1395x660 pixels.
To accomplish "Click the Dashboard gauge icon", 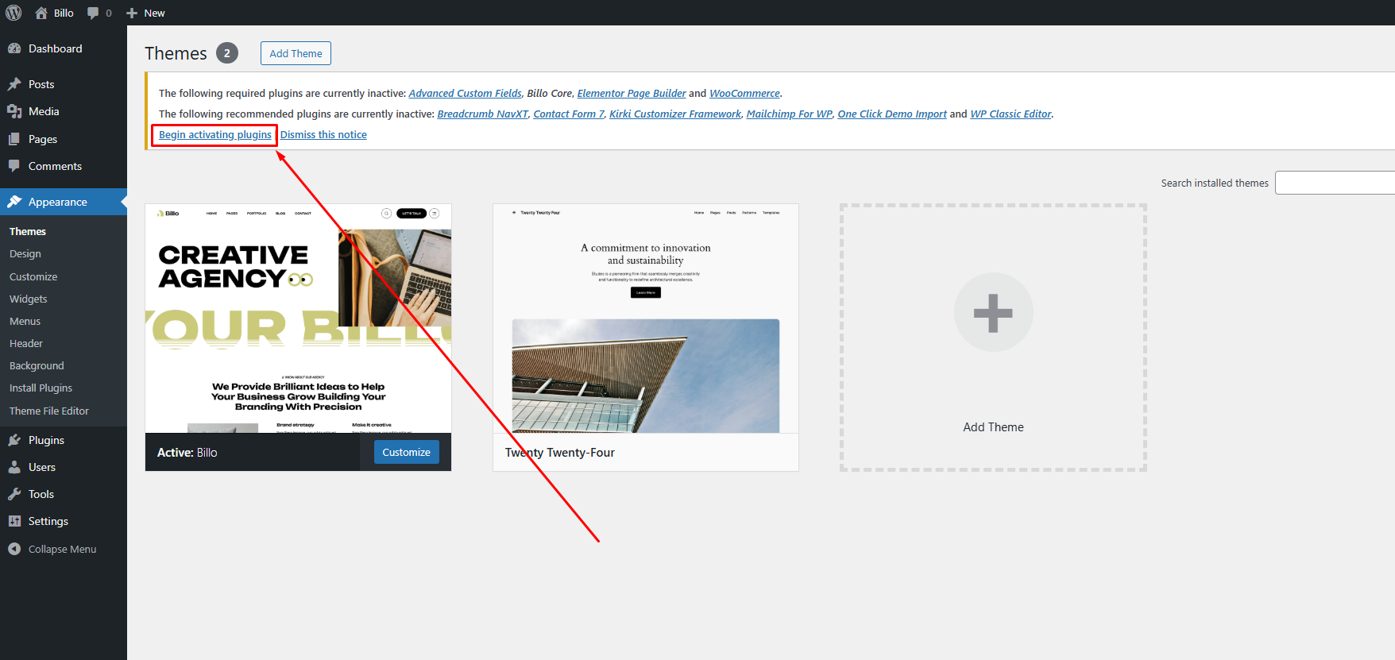I will pyautogui.click(x=14, y=48).
